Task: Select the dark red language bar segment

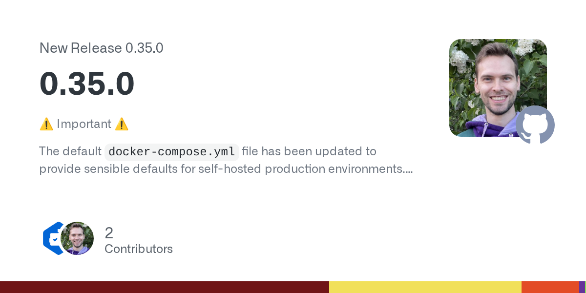Action: click(164, 287)
